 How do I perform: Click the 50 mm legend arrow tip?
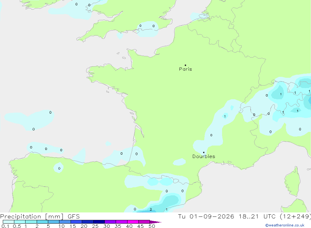click(x=155, y=222)
